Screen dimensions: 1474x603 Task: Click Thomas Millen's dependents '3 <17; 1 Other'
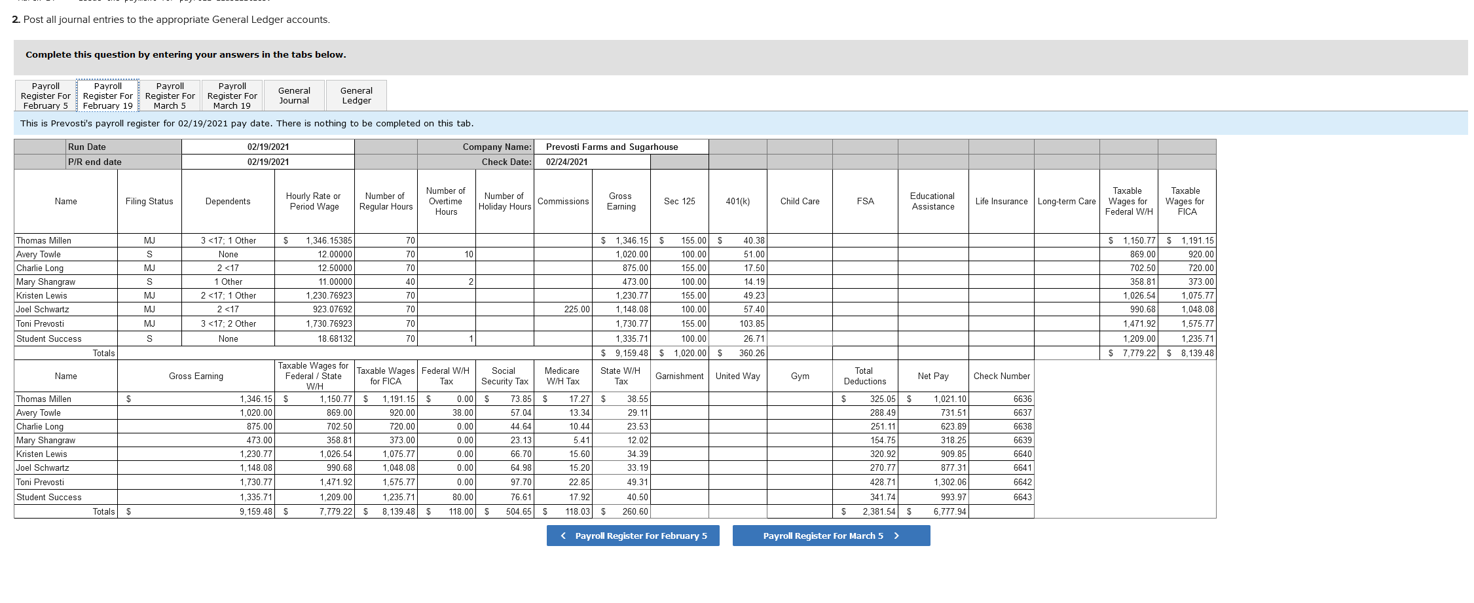tap(228, 240)
